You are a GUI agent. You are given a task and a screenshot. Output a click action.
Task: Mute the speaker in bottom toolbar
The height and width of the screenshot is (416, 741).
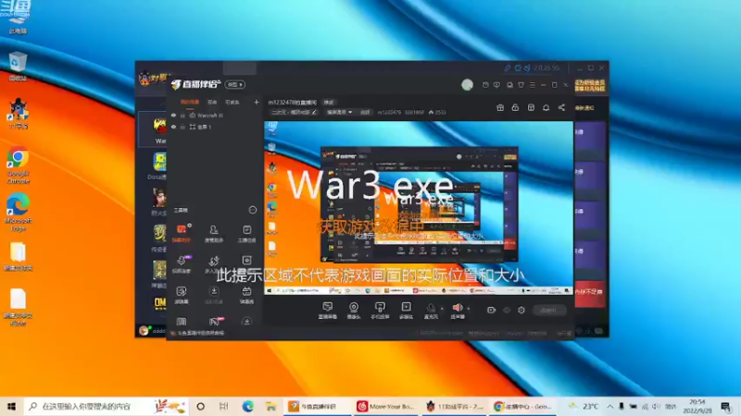[x=458, y=311]
